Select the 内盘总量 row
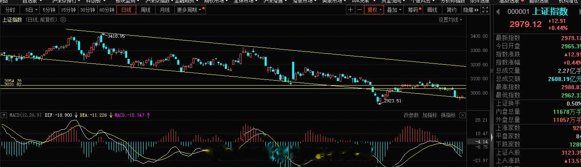Screen dimensions: 581x167 coord(538,111)
